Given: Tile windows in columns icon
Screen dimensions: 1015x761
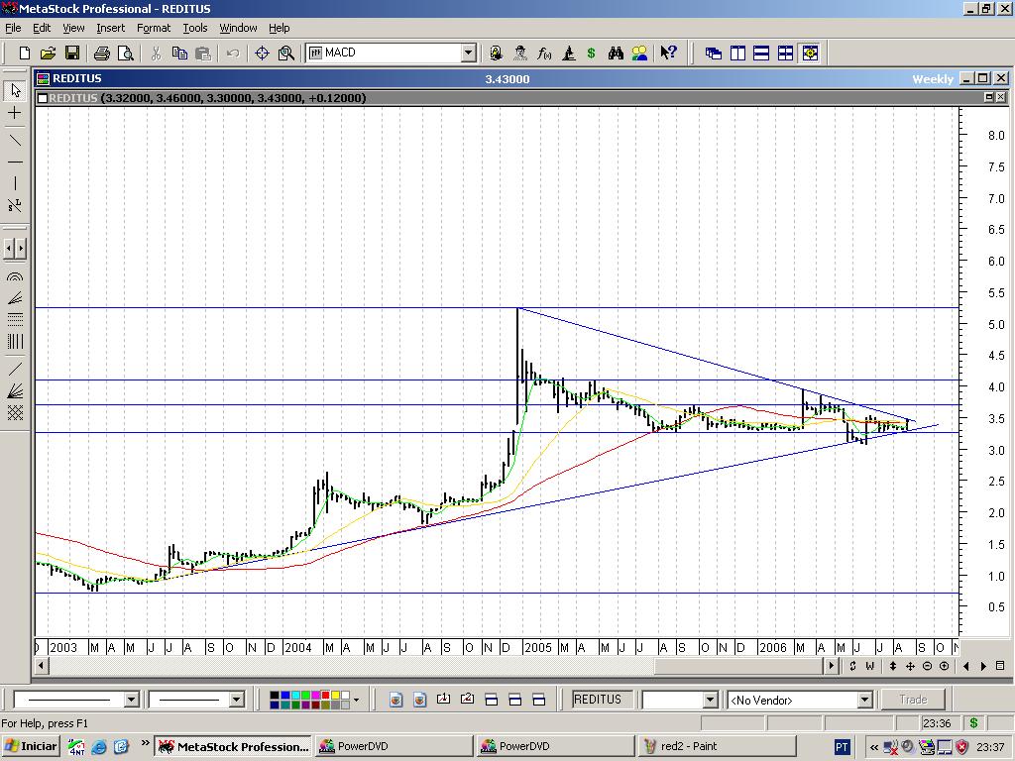Looking at the screenshot, I should pos(737,54).
